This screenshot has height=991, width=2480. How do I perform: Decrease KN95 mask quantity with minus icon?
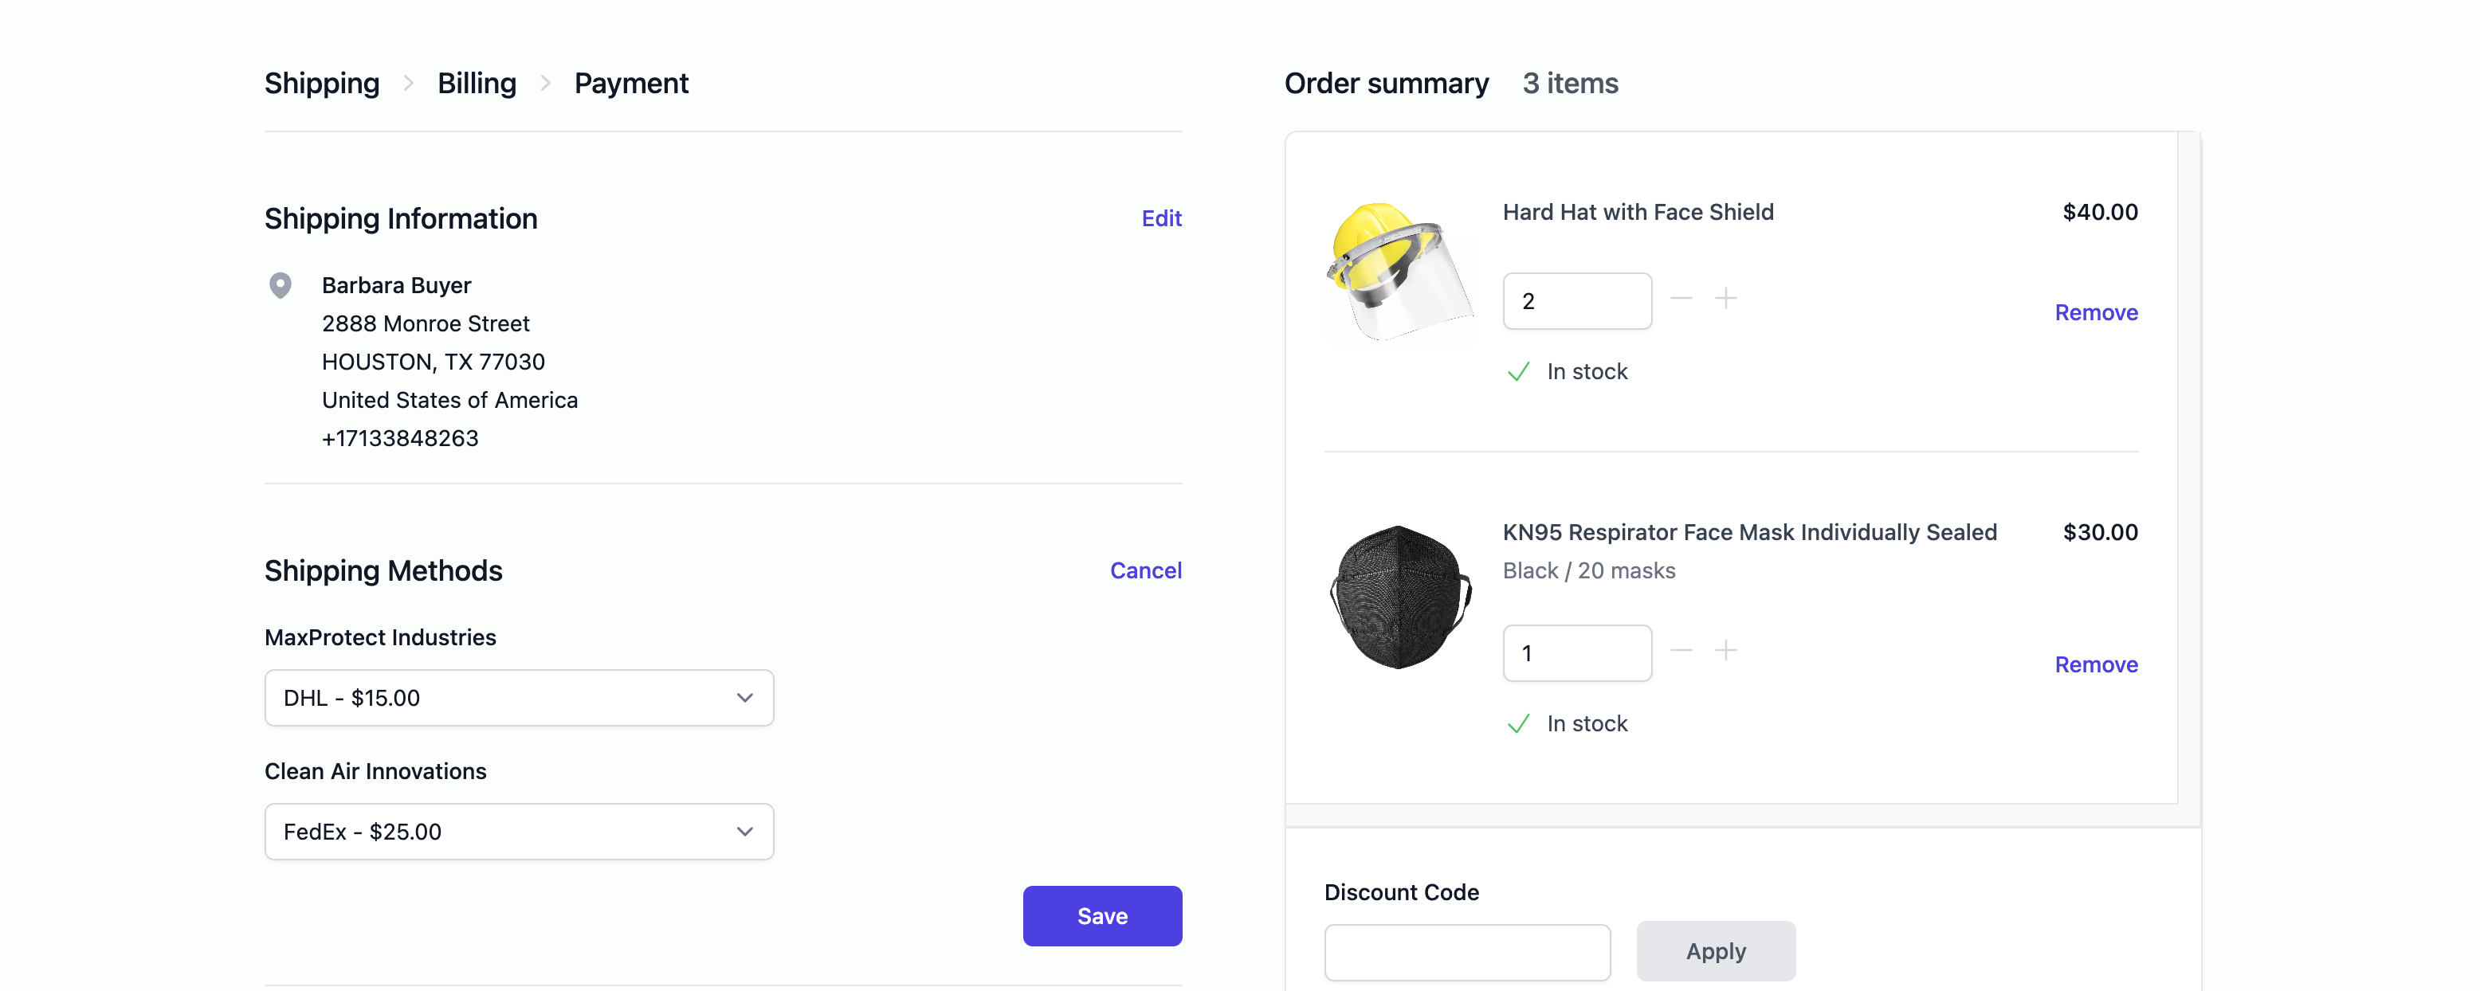[x=1681, y=652]
